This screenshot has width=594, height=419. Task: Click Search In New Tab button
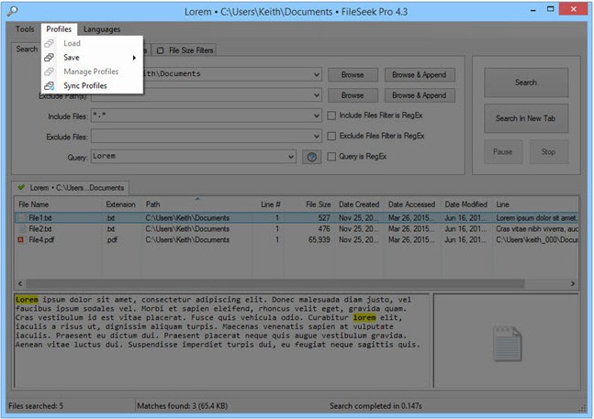tap(526, 118)
